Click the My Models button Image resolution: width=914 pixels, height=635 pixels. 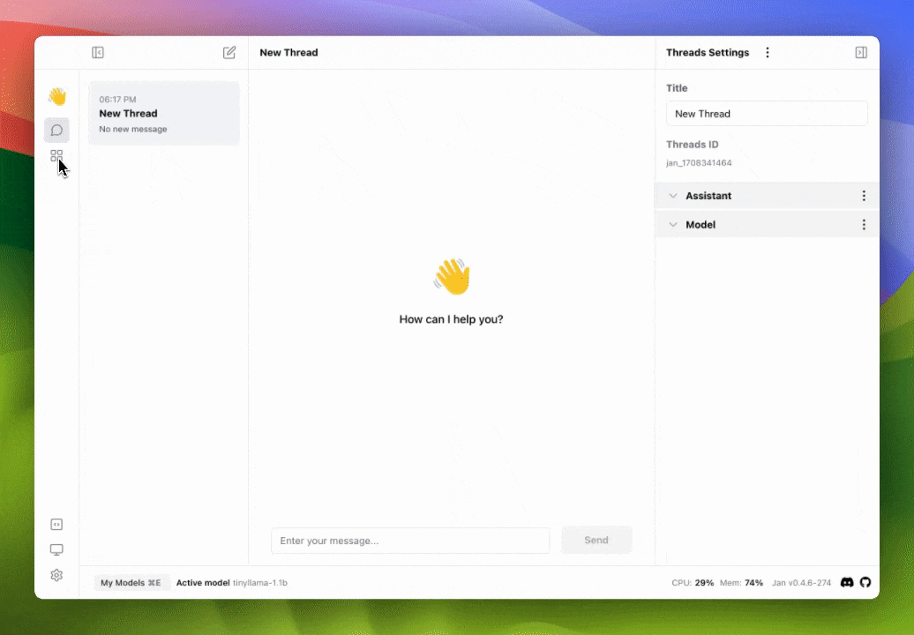131,583
